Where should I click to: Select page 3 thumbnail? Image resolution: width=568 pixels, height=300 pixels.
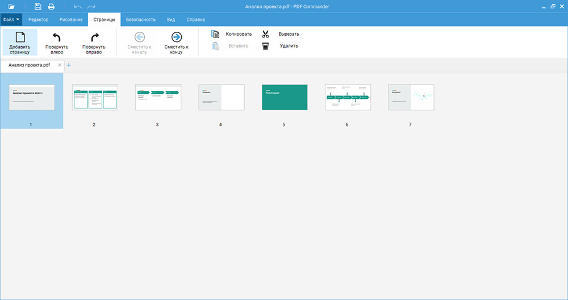(x=158, y=98)
